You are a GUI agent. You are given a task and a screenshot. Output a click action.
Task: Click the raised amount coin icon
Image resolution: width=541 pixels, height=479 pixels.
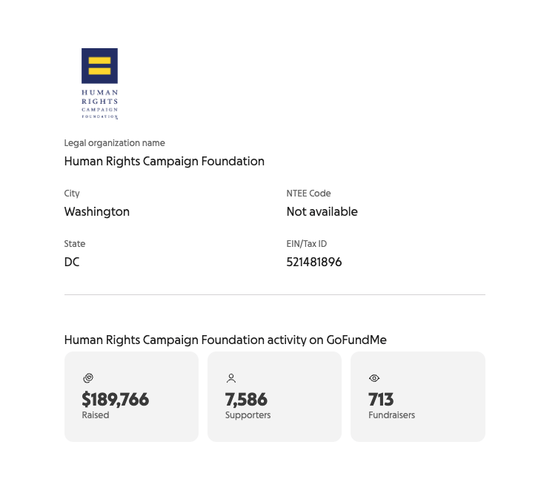pyautogui.click(x=88, y=378)
